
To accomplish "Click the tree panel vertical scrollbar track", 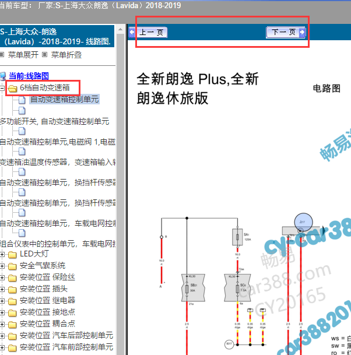I will pyautogui.click(x=121, y=195).
